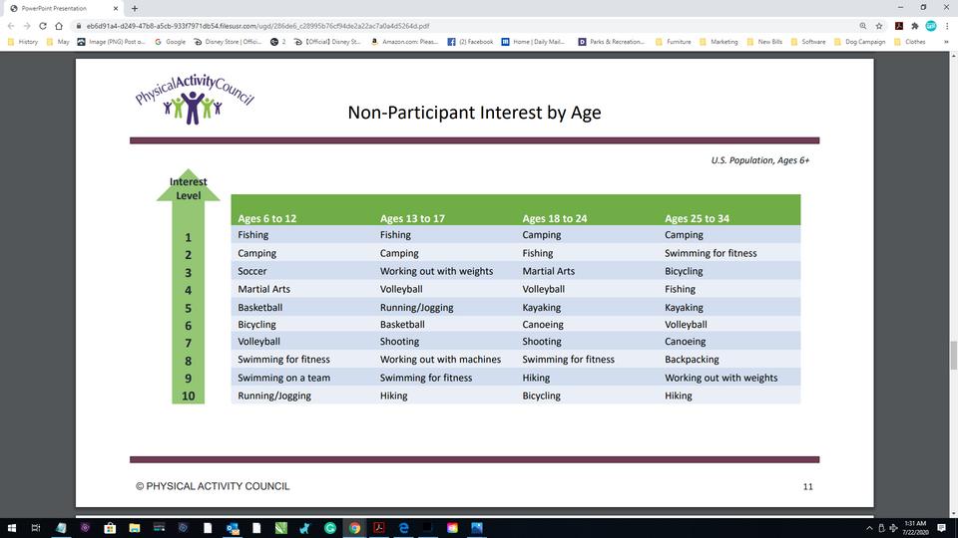Switch to Chrome in the taskbar
958x538 pixels.
coord(354,528)
